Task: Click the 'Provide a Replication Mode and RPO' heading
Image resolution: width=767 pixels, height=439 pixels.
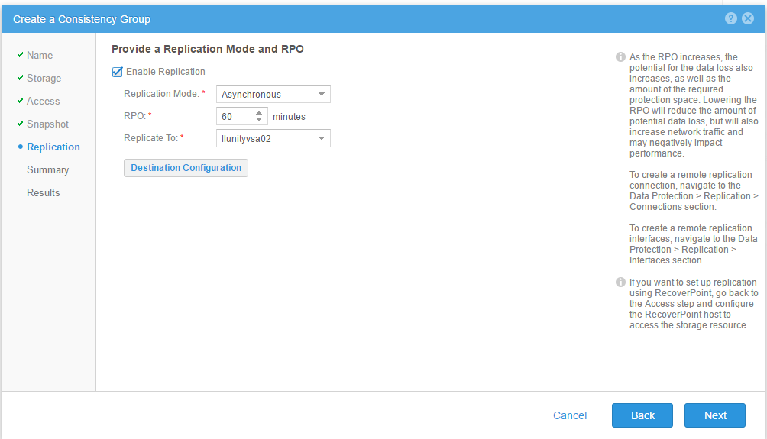Action: 207,49
